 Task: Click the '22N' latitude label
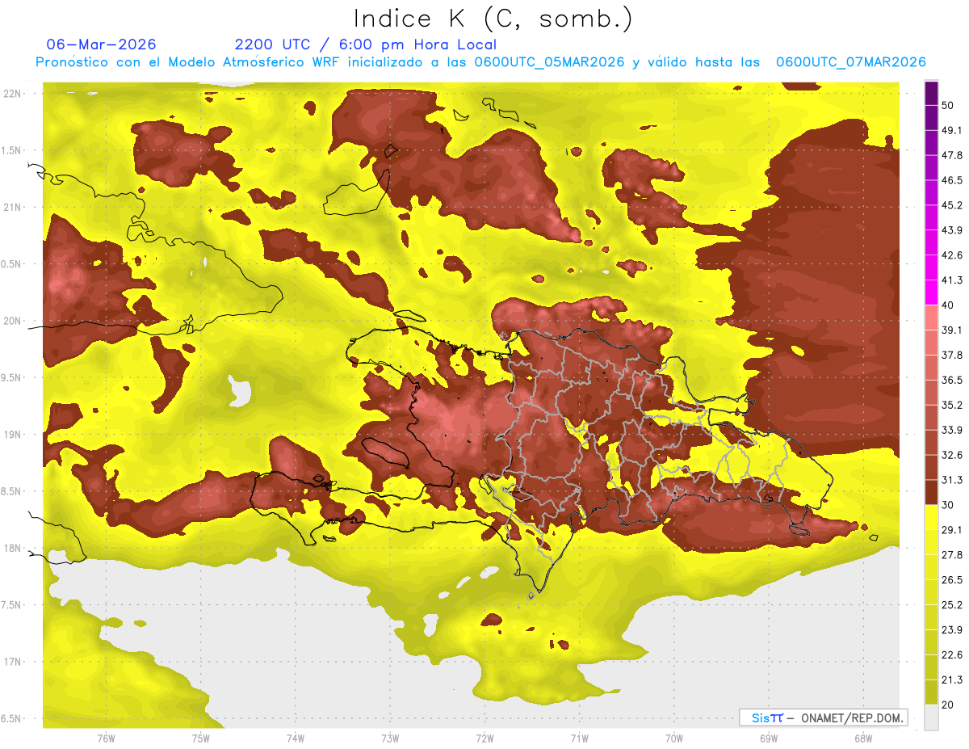click(x=14, y=94)
